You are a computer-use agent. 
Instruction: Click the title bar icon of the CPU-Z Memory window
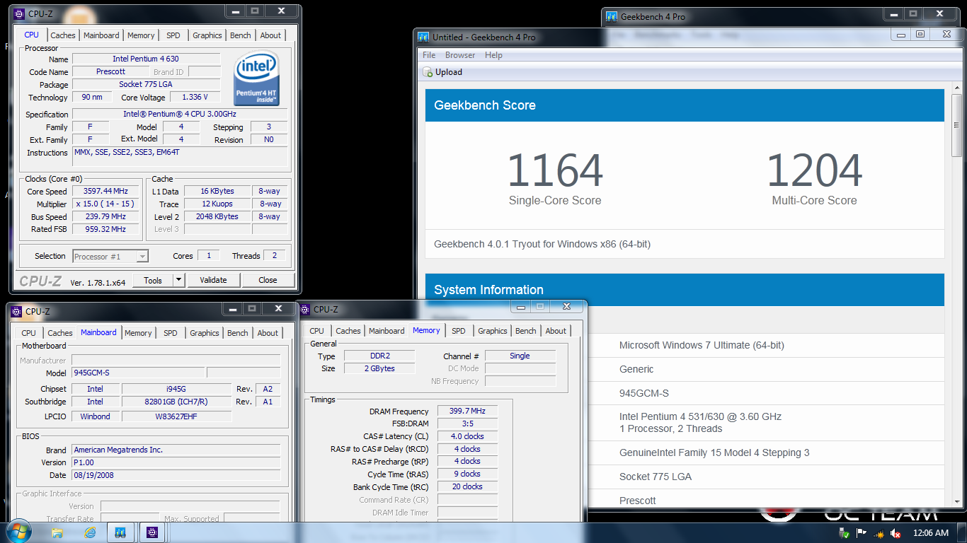[304, 309]
